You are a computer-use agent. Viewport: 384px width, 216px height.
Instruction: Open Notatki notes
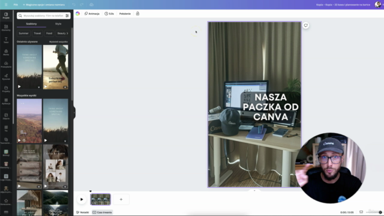(83, 212)
